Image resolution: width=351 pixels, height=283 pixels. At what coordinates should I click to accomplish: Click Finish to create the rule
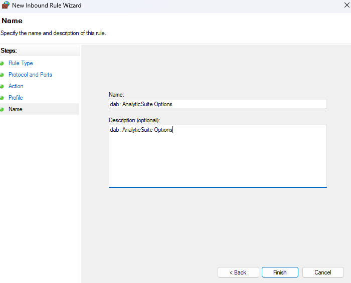click(280, 272)
